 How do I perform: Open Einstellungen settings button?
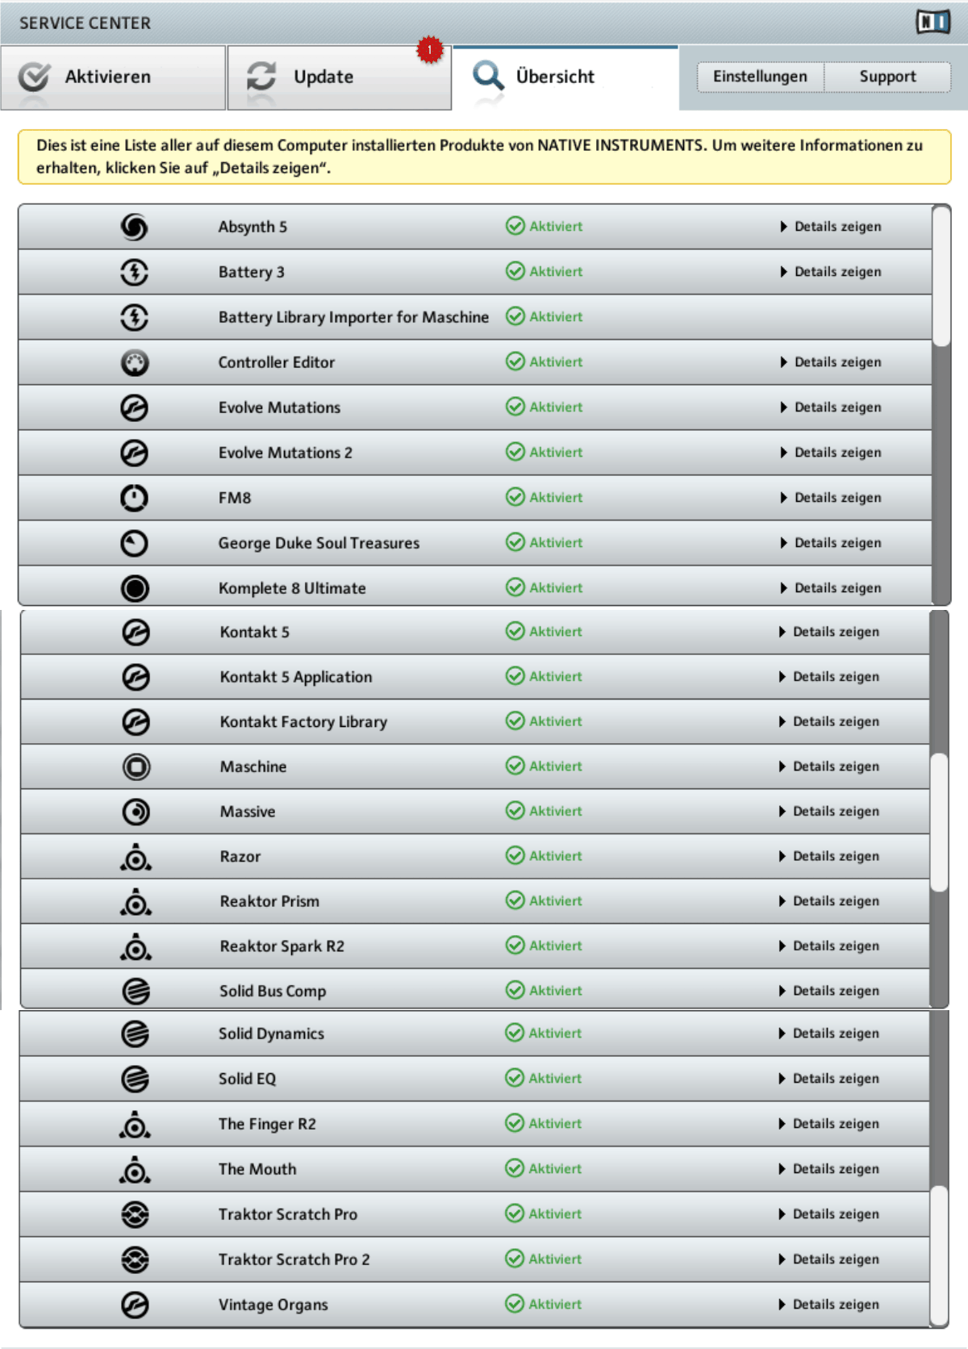[x=760, y=77]
